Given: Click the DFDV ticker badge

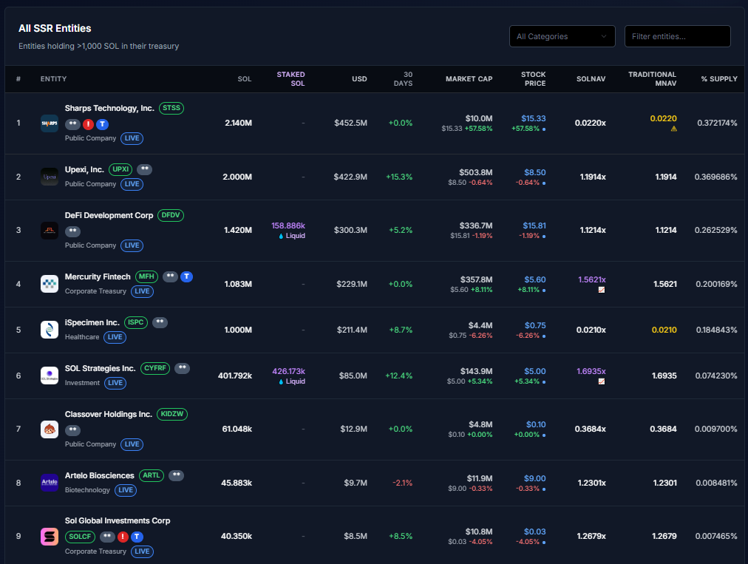Looking at the screenshot, I should point(170,215).
